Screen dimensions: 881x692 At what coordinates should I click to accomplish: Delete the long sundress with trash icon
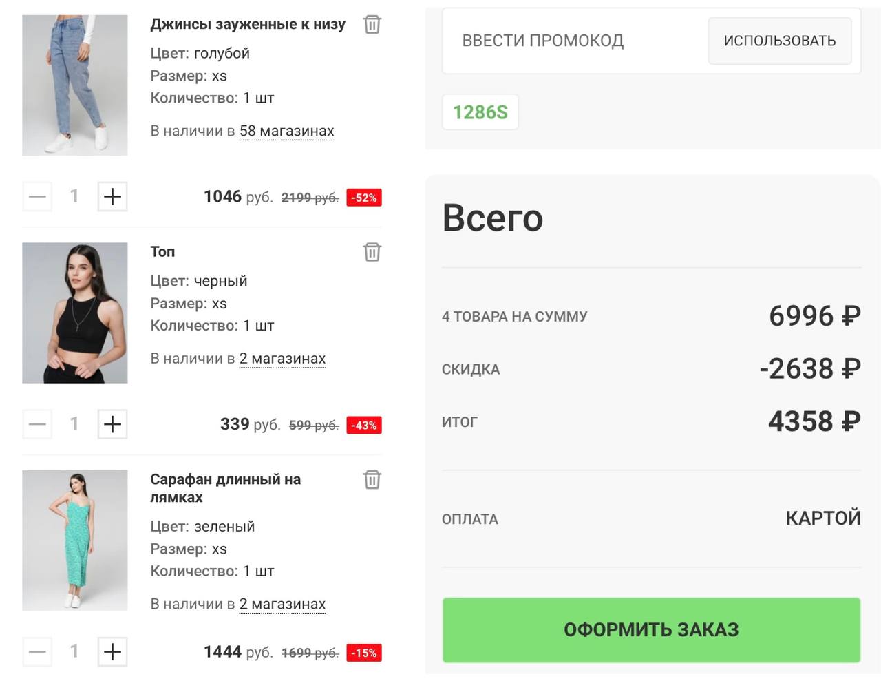(x=372, y=479)
